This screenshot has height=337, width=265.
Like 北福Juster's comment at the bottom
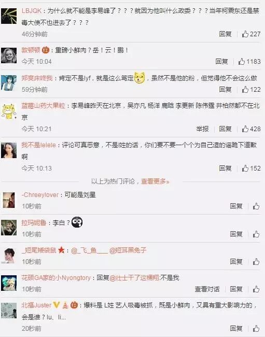(x=256, y=328)
